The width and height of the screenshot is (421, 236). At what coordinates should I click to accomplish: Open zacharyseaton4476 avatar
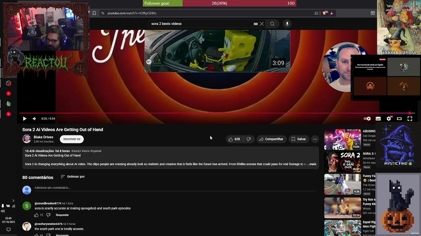pos(27,226)
